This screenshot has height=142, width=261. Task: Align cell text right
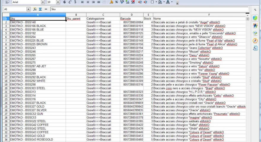click(x=93, y=2)
